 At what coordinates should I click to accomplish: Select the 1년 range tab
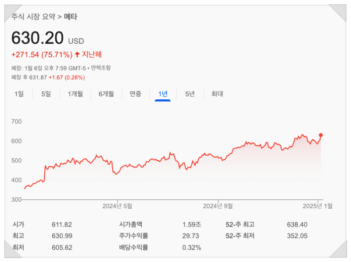(x=163, y=94)
